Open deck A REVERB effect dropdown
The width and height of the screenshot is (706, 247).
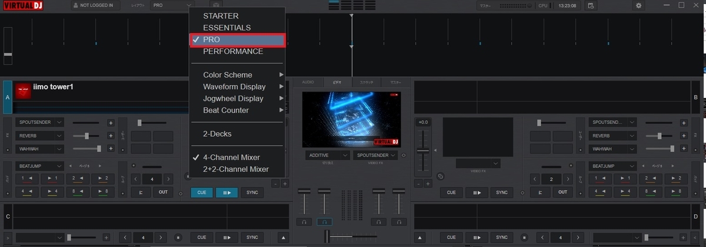40,136
